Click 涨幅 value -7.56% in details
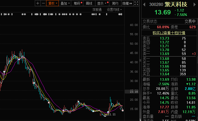This screenshot has width=198, height=121. pos(163,84)
